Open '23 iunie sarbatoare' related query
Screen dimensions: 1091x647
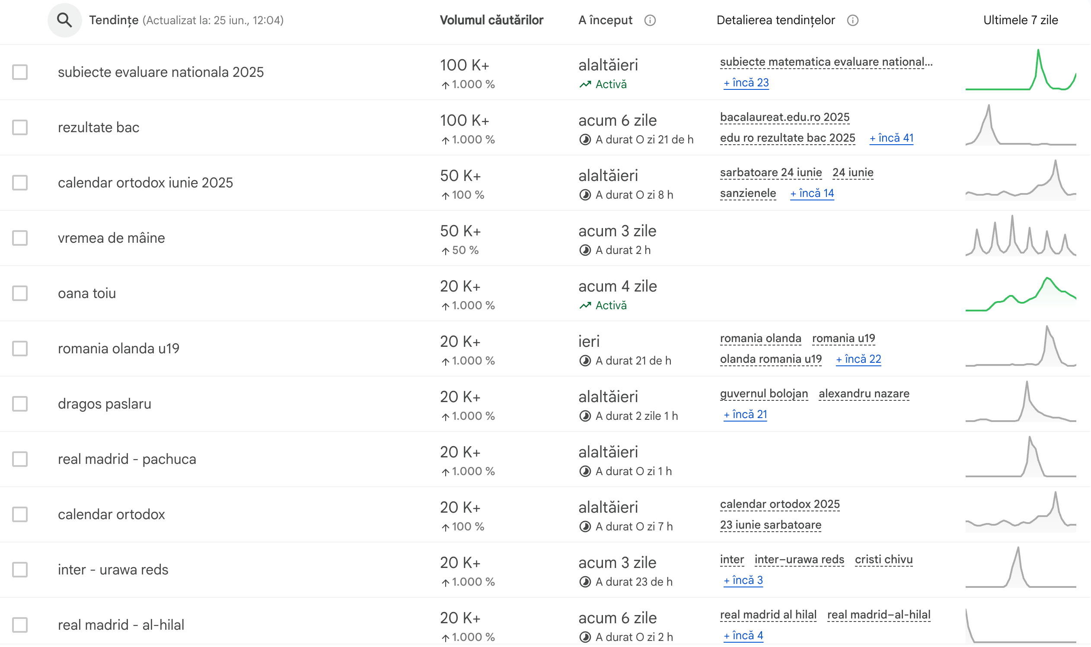click(x=770, y=525)
